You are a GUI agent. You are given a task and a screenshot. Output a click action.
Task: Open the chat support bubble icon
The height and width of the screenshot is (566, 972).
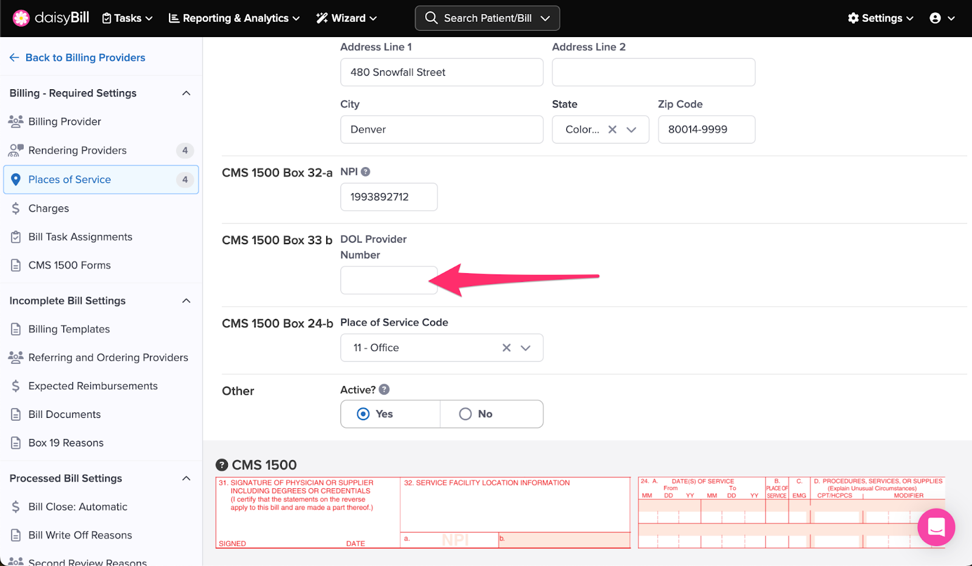[936, 527]
